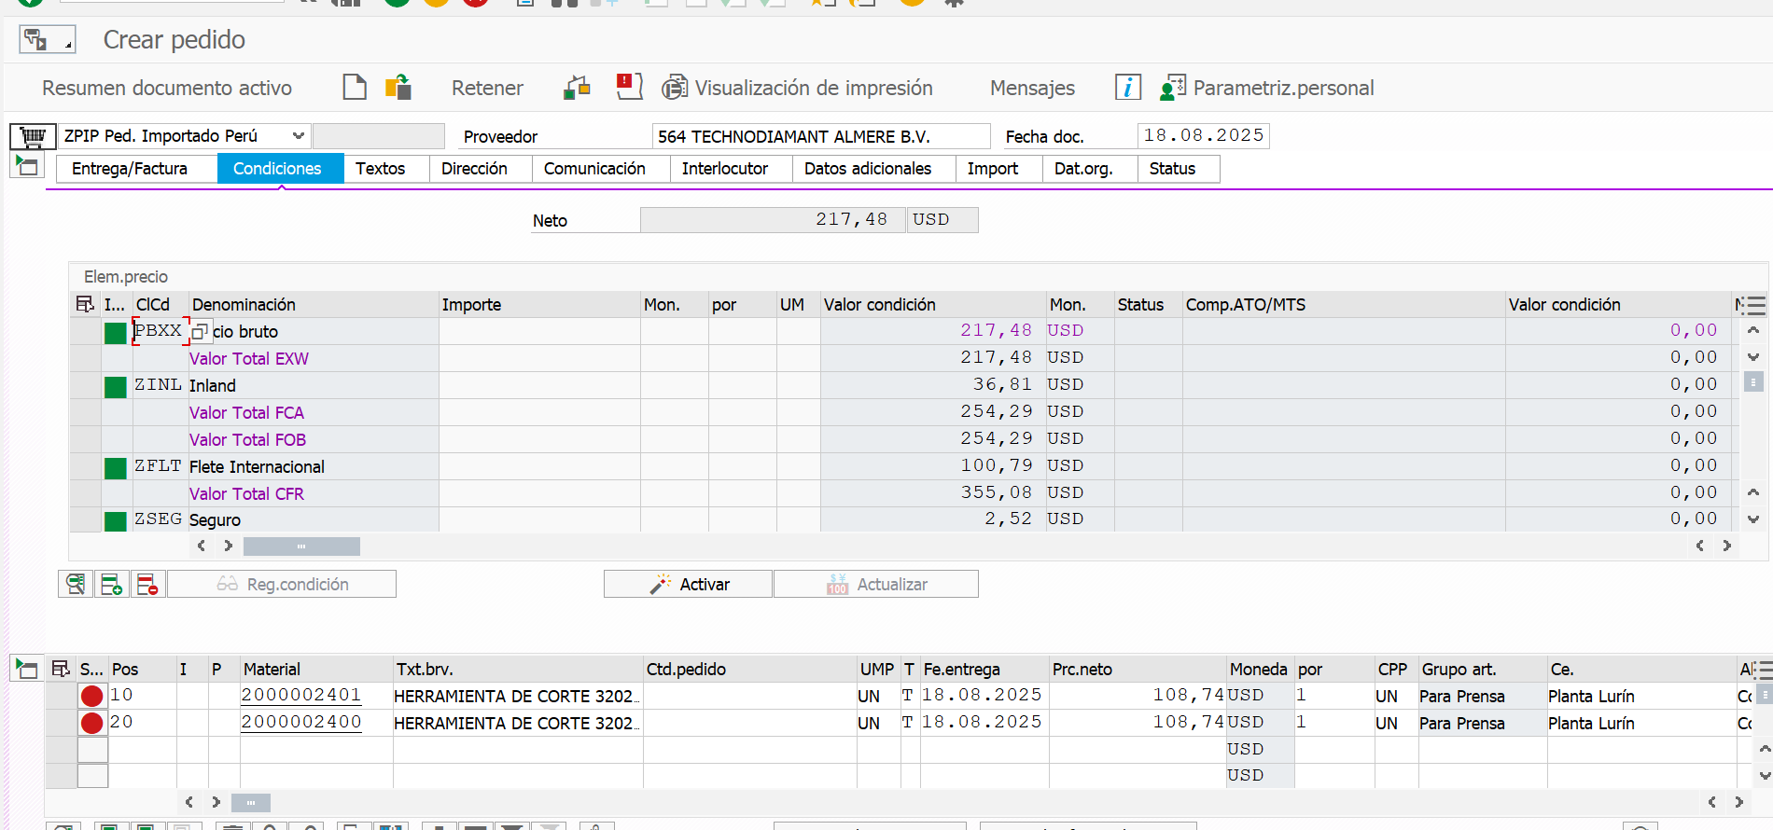The width and height of the screenshot is (1773, 830).
Task: Click the condition detail magnifier icon
Action: (x=76, y=585)
